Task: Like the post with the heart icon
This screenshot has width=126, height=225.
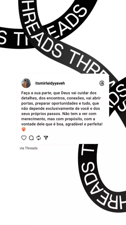Action: [x=24, y=138]
